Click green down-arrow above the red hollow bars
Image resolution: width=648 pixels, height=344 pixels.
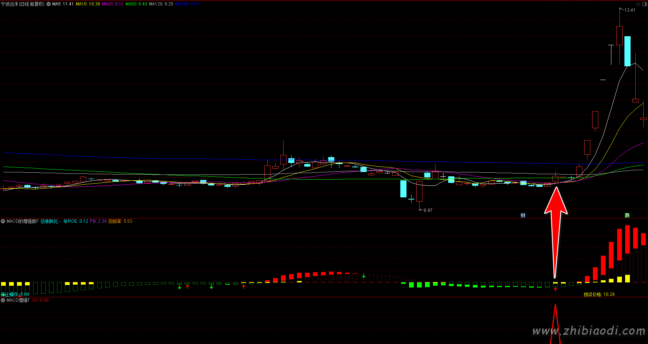tap(364, 276)
